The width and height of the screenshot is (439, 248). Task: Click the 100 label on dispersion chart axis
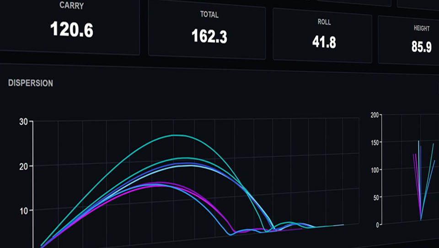[x=375, y=170]
